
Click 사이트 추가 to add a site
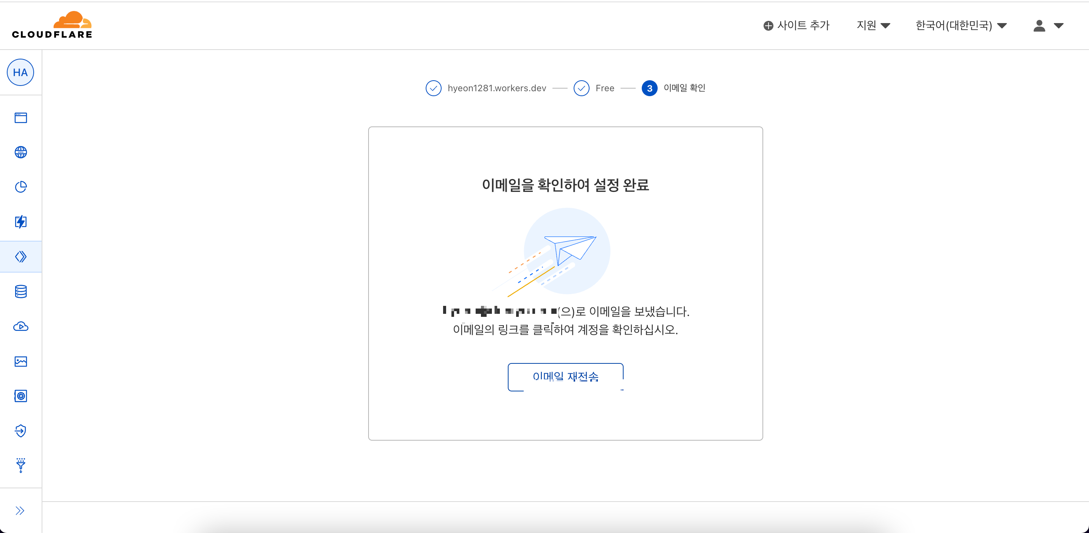[797, 25]
